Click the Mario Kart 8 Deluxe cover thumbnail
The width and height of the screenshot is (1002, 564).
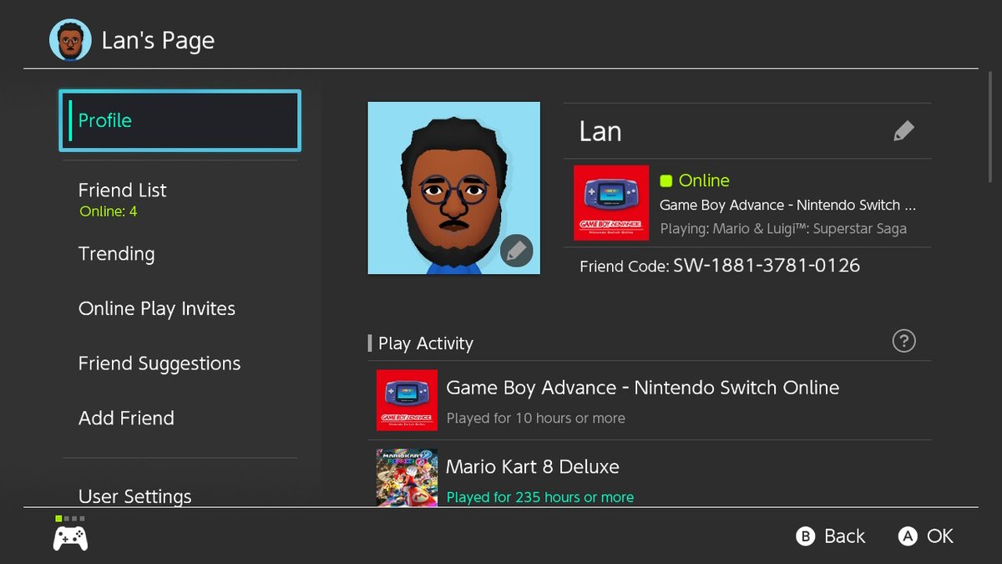[x=407, y=477]
